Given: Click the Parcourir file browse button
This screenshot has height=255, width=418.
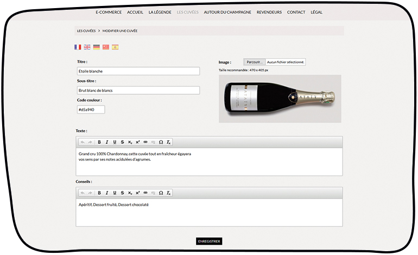Looking at the screenshot, I should pyautogui.click(x=254, y=62).
